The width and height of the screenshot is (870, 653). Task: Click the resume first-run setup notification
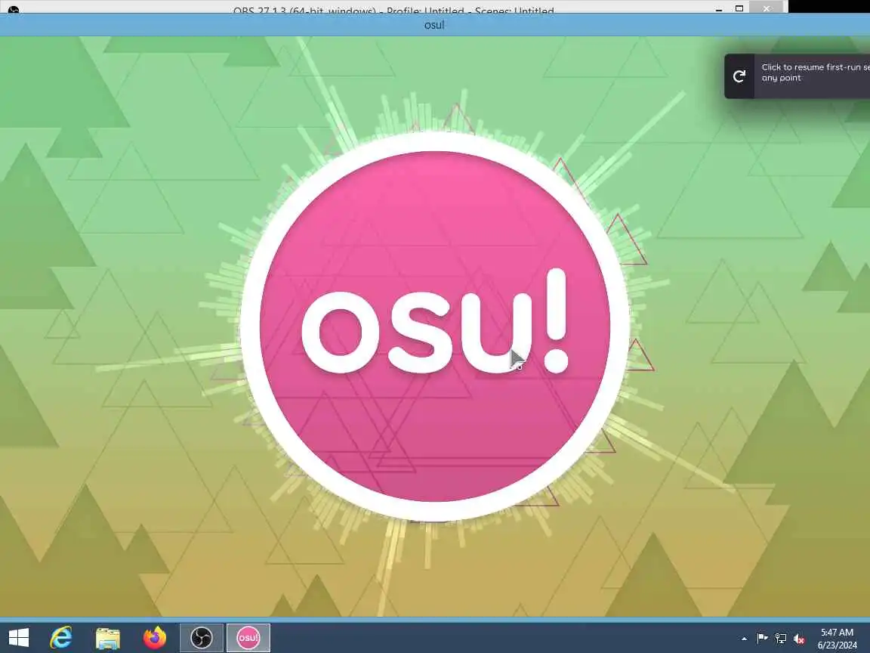pyautogui.click(x=797, y=76)
